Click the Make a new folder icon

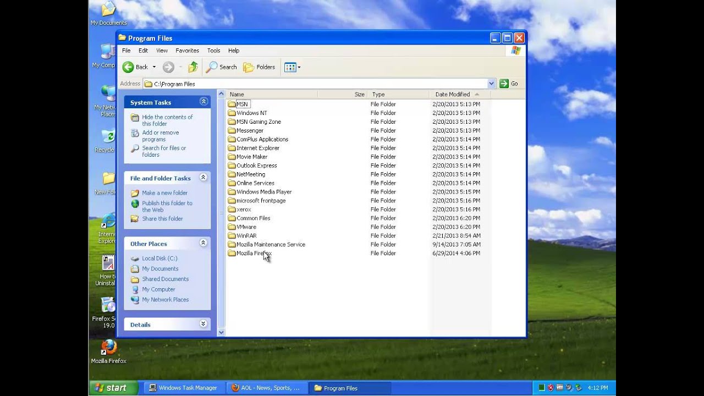135,193
